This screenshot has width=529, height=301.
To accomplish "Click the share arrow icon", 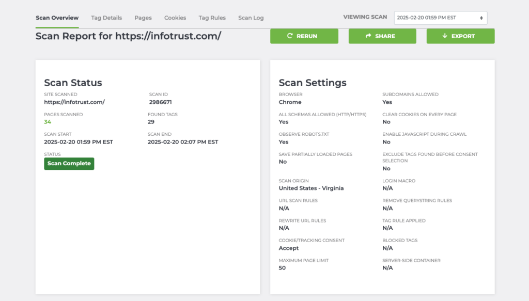I will (x=368, y=36).
